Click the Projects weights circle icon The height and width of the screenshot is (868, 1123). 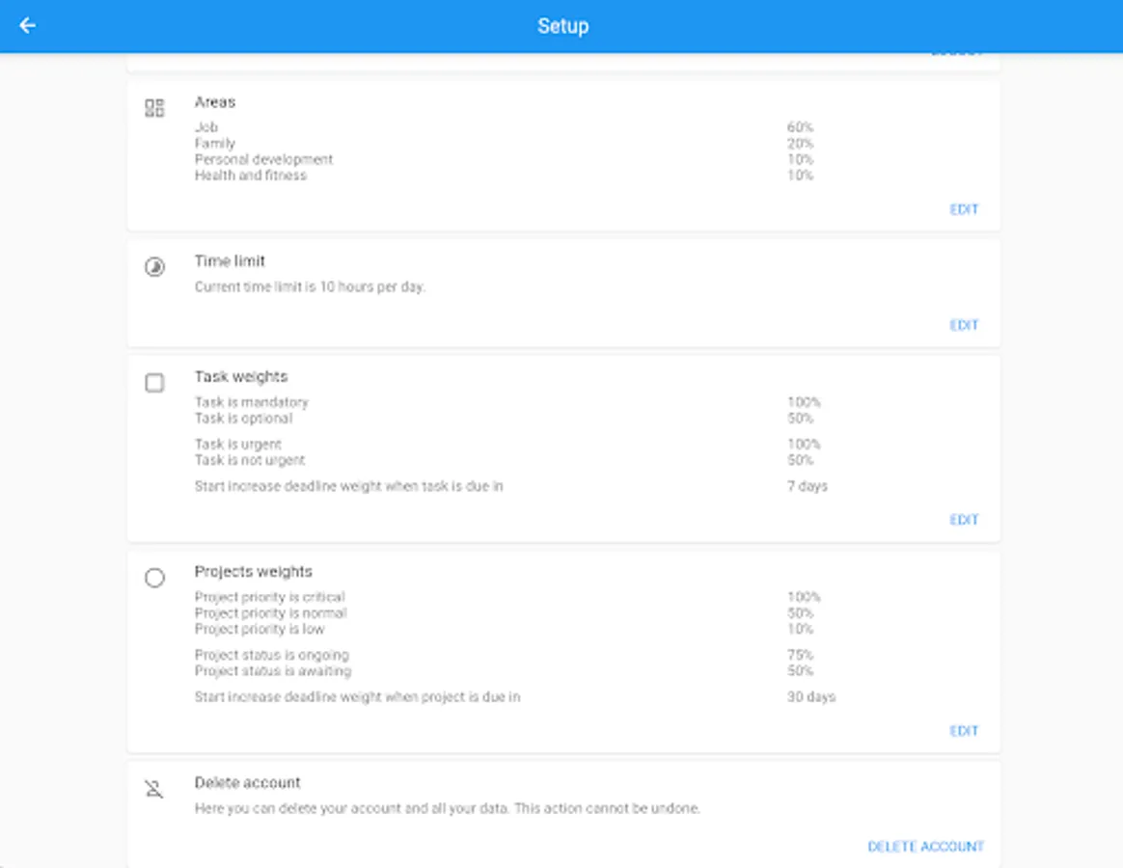point(154,578)
